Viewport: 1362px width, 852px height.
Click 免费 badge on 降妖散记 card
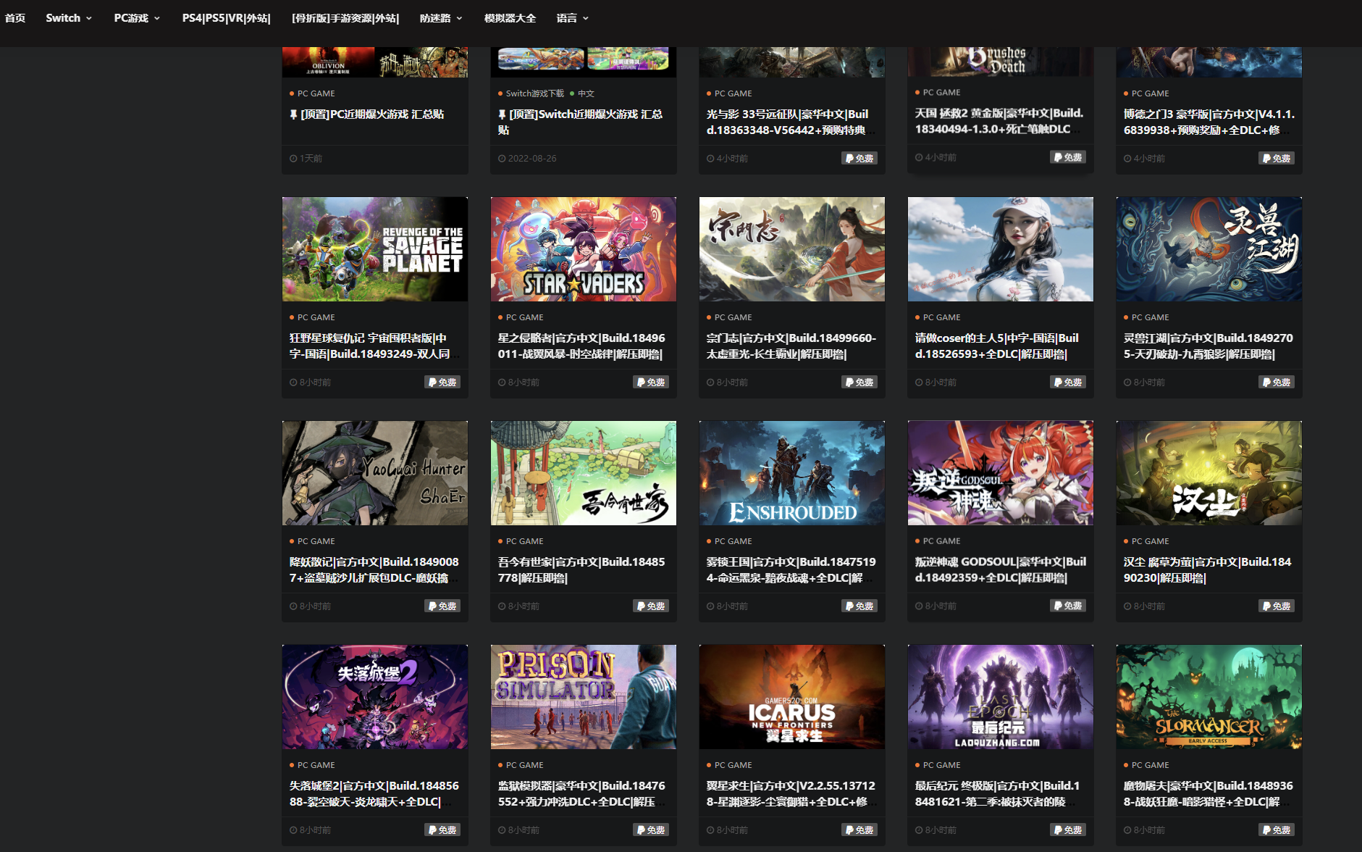(442, 606)
